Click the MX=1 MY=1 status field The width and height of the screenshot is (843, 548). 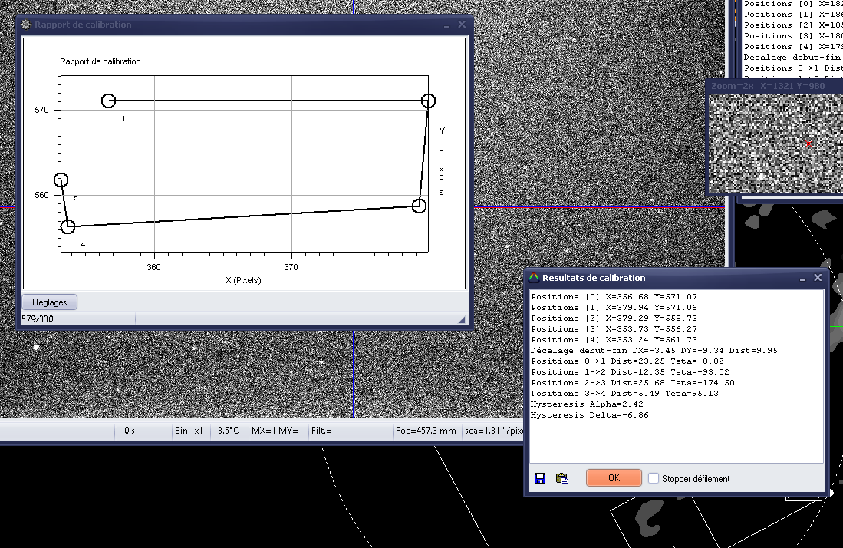pyautogui.click(x=277, y=431)
